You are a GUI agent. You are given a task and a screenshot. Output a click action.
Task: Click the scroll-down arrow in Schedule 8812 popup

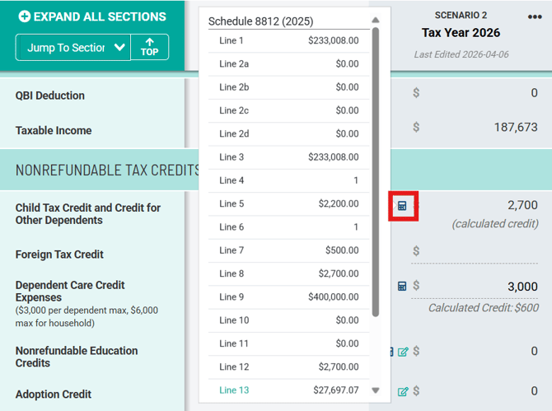376,390
